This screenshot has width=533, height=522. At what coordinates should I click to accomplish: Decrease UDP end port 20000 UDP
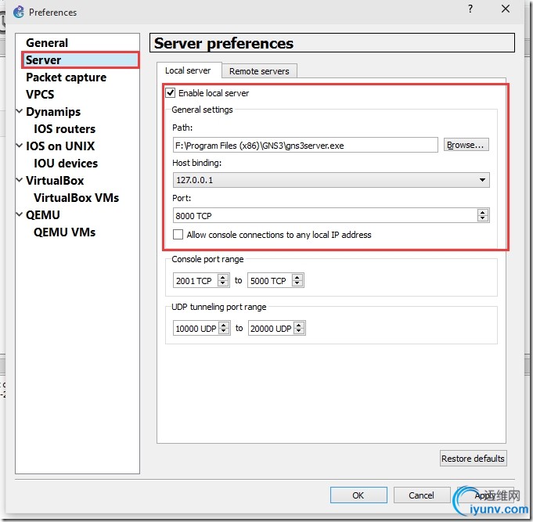click(299, 331)
